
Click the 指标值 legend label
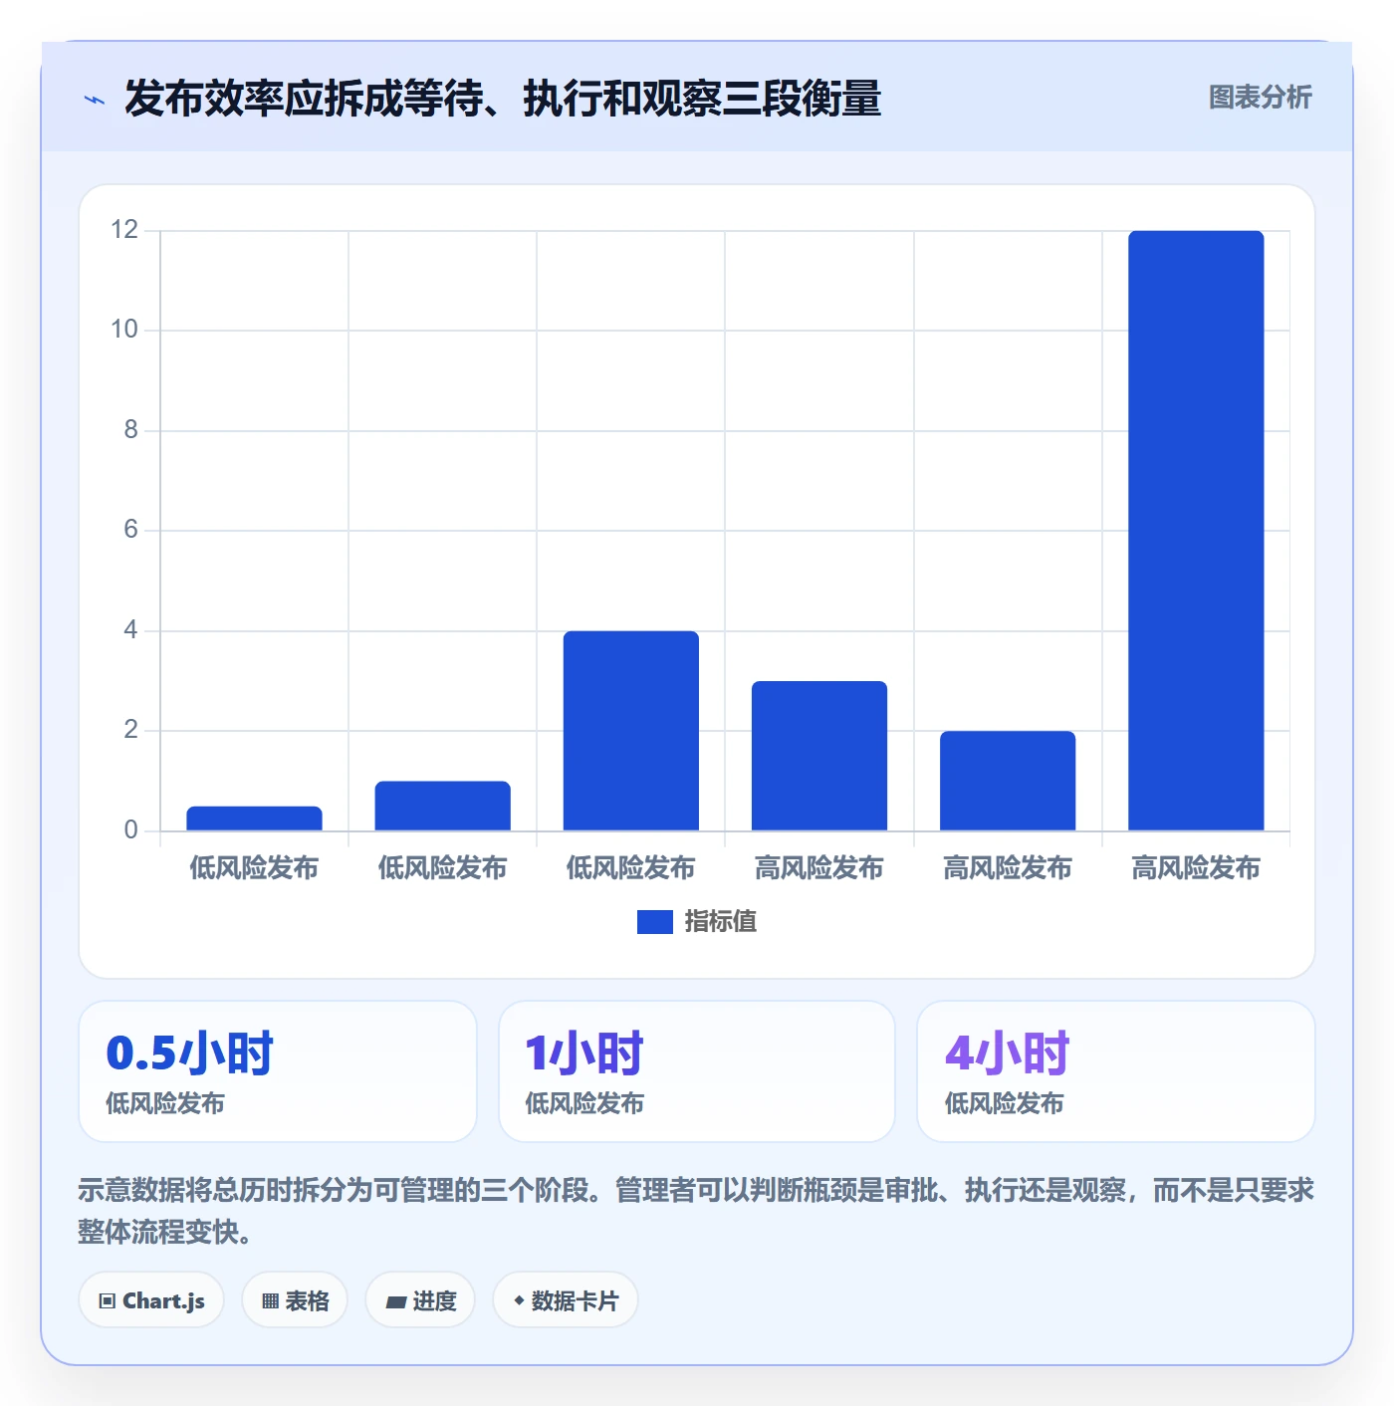coord(721,922)
